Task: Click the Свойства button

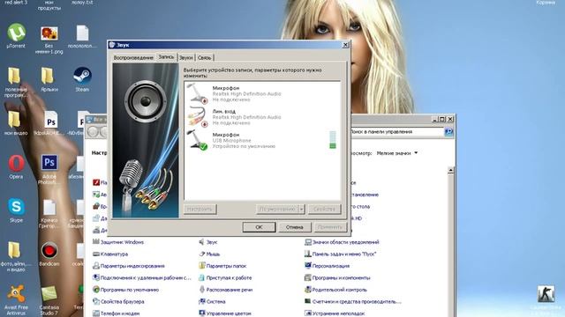Action: point(324,209)
